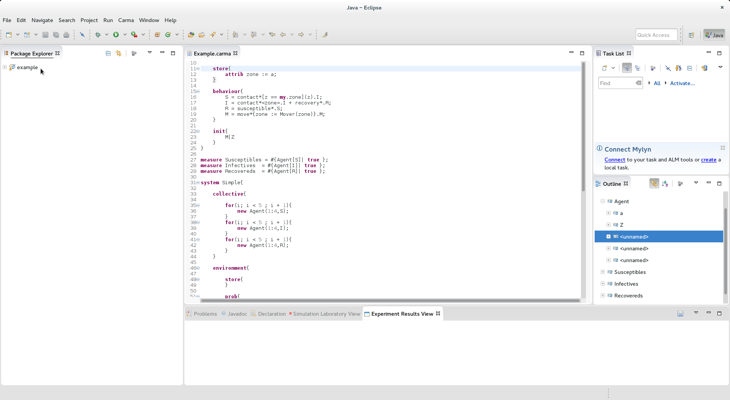Create a new task in Task List
Image resolution: width=730 pixels, height=400 pixels.
point(605,68)
